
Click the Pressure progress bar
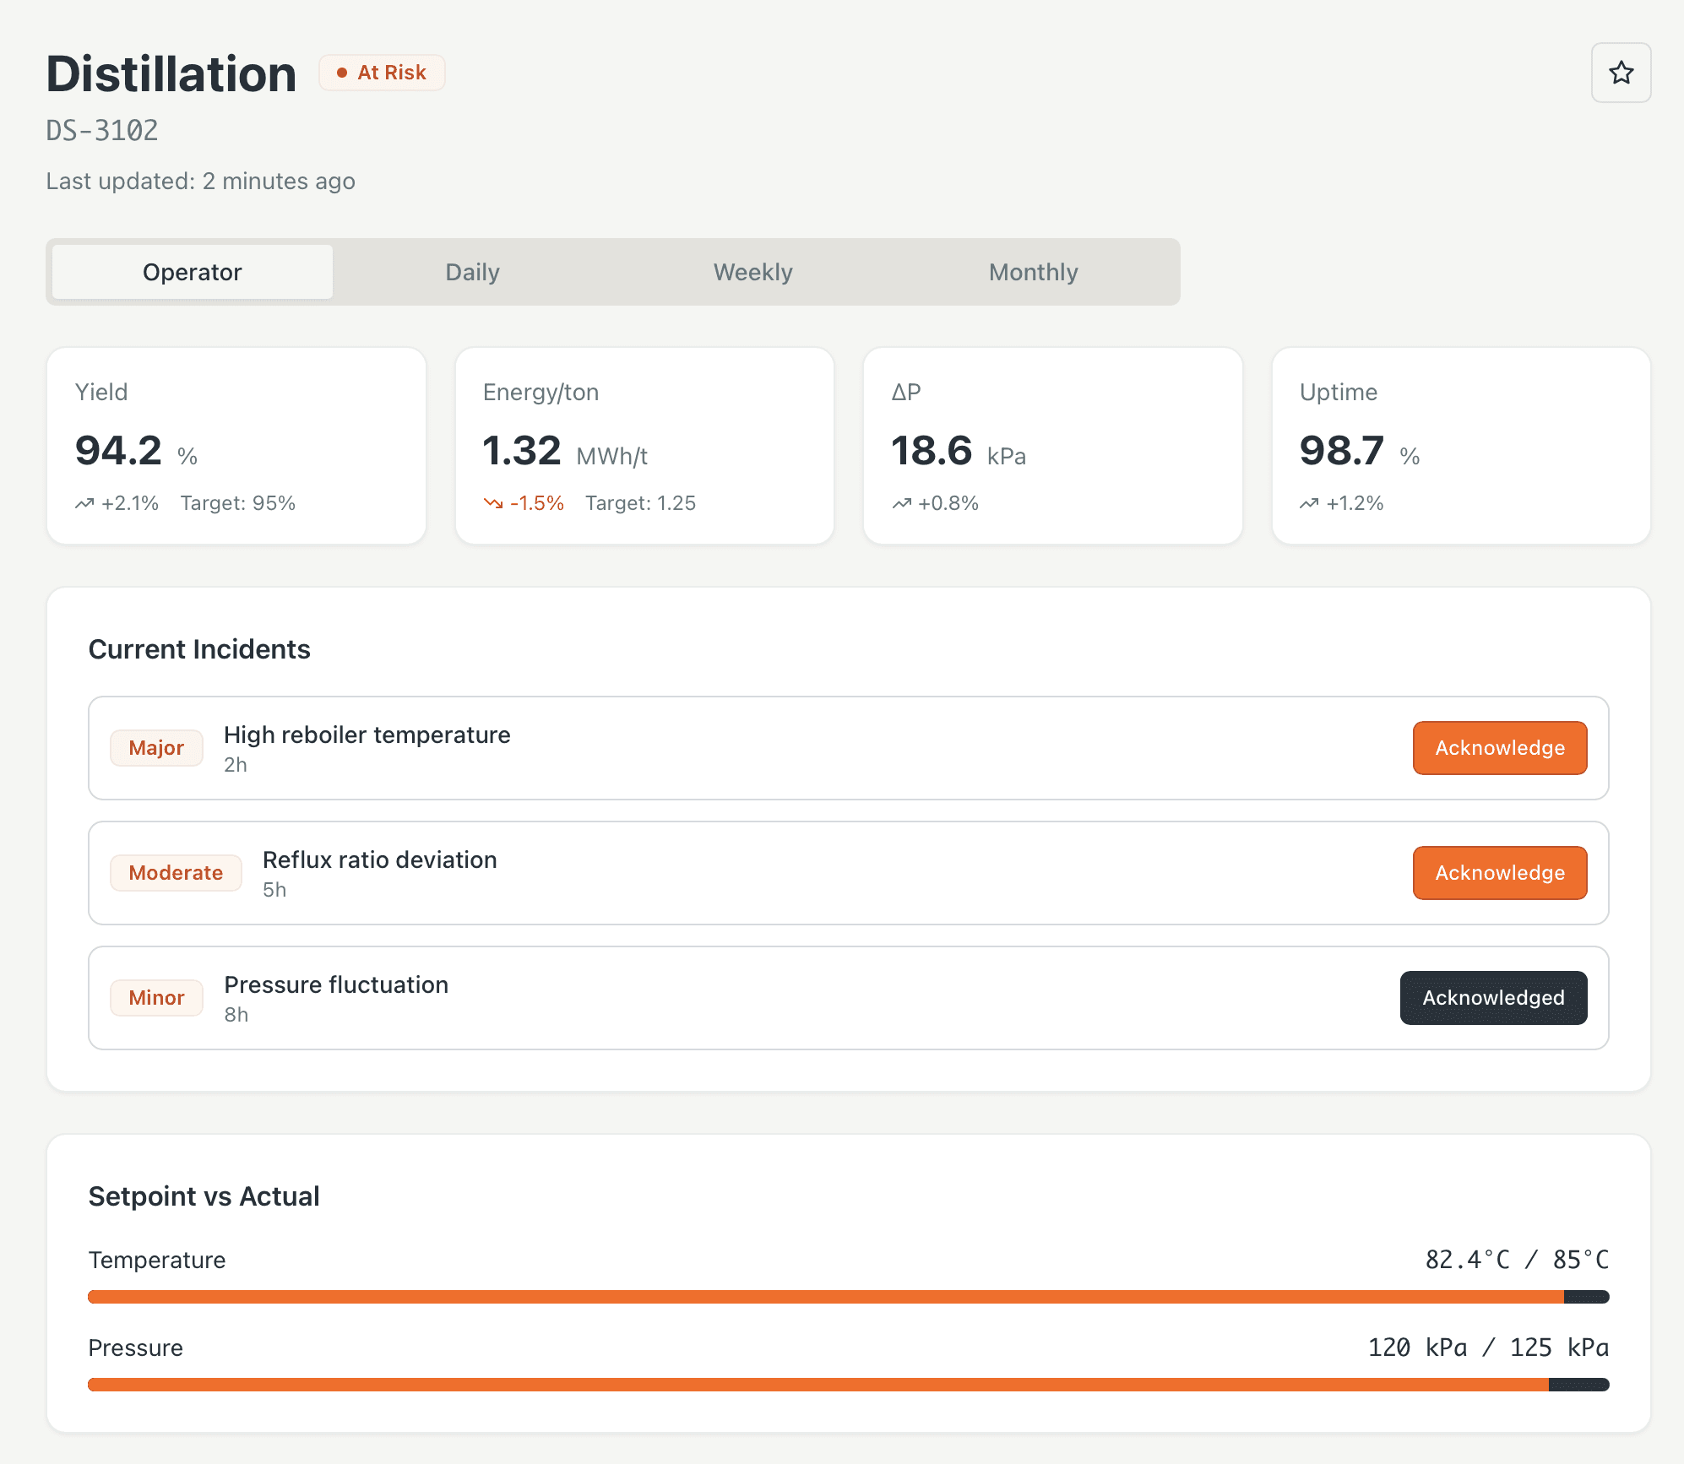pyautogui.click(x=848, y=1385)
